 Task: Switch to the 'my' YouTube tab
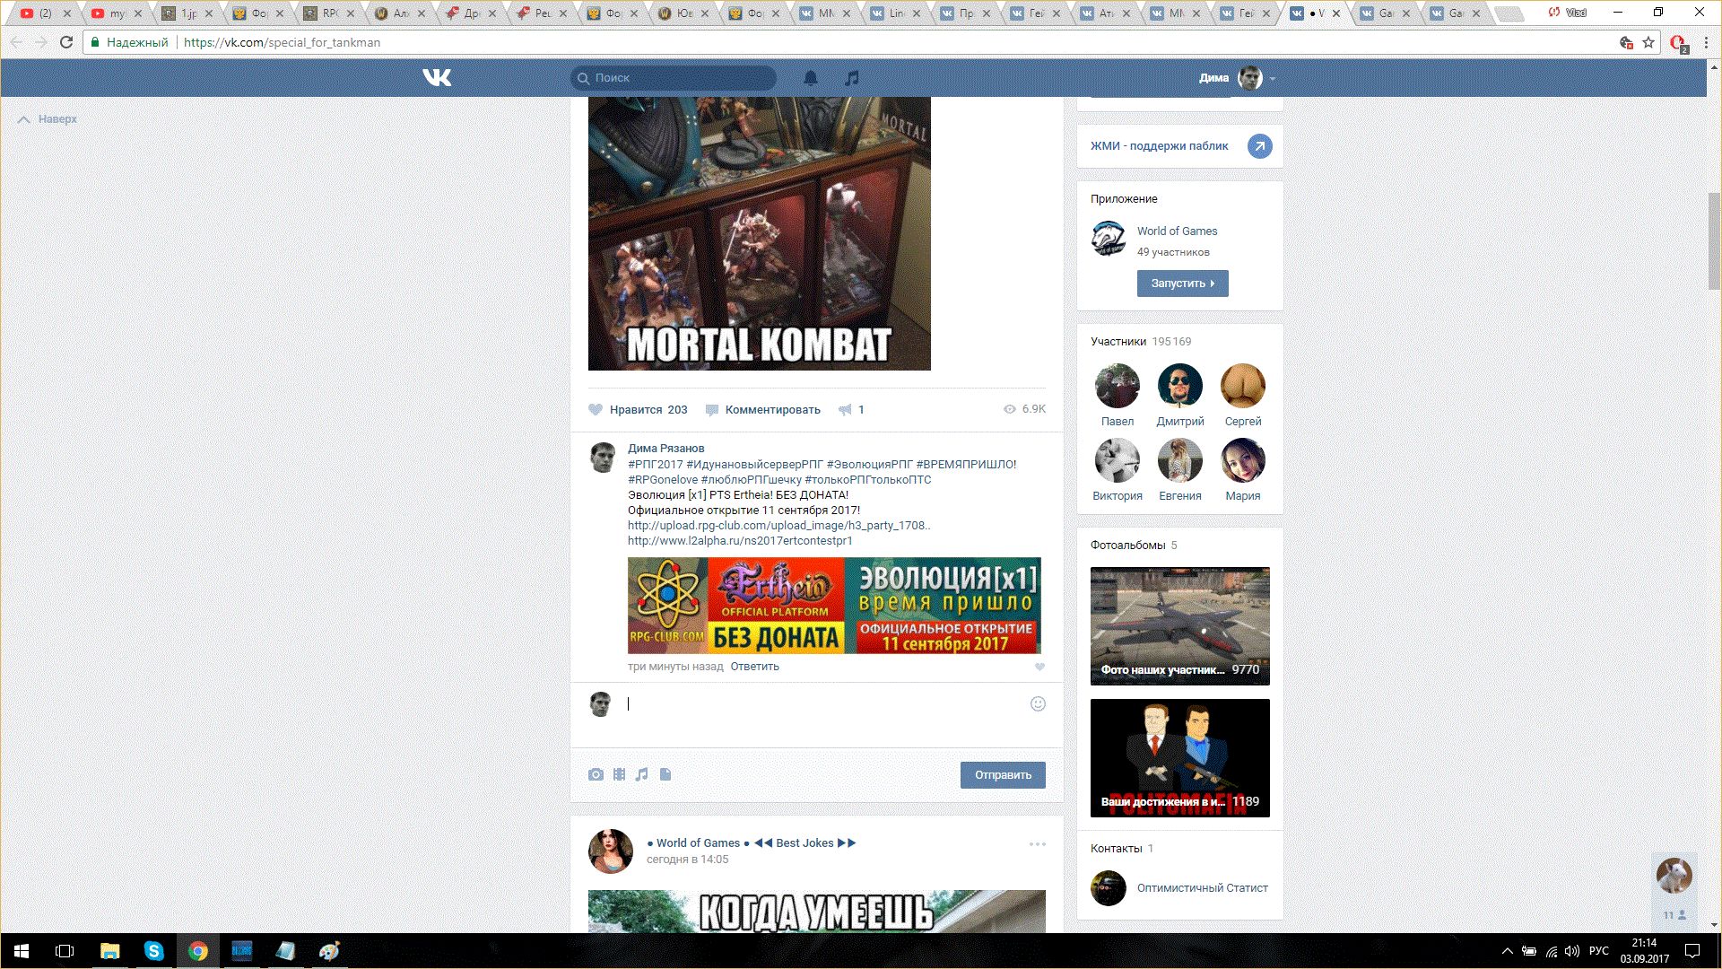[116, 13]
